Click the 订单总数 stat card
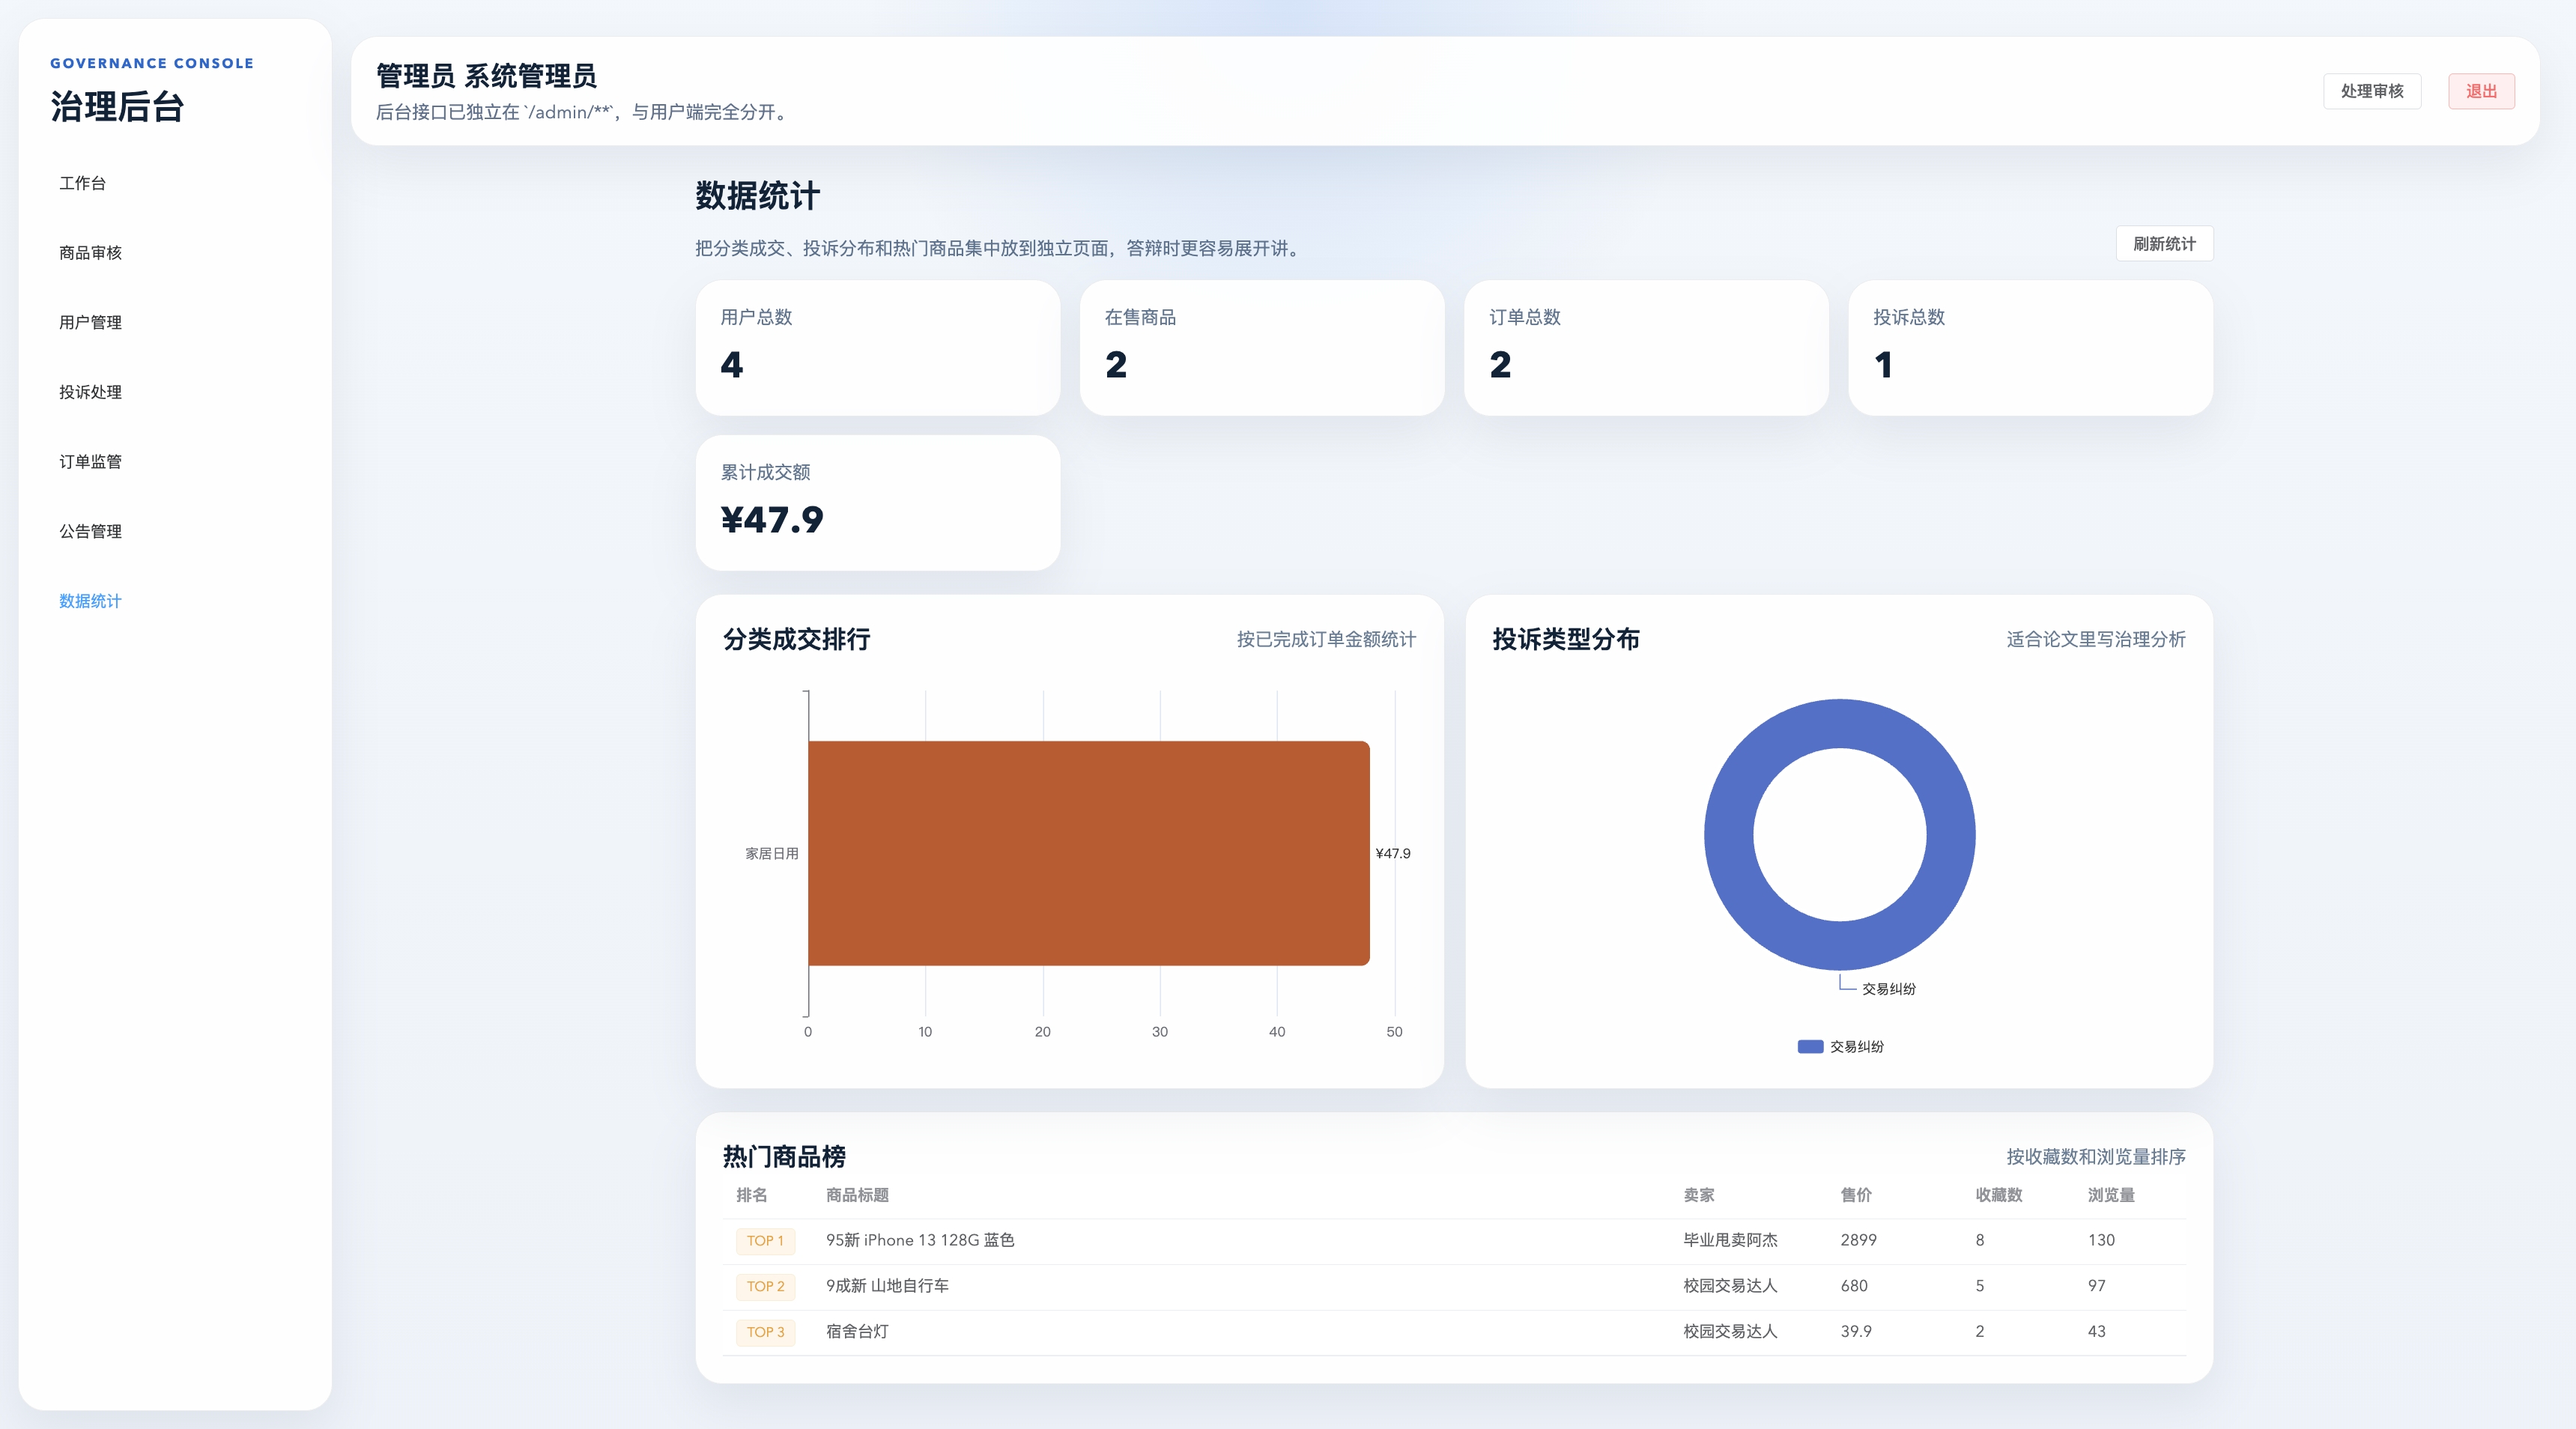 coord(1646,347)
